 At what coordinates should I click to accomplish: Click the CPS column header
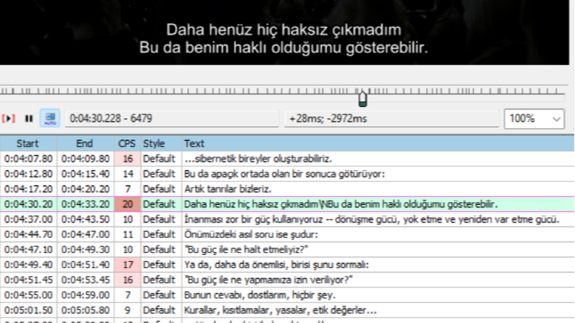tap(127, 143)
